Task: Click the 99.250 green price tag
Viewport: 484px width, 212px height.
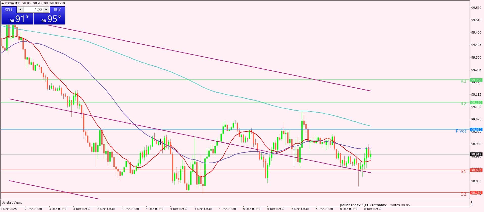Action: (x=476, y=80)
